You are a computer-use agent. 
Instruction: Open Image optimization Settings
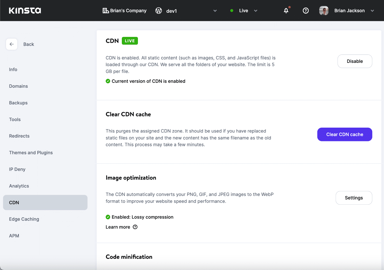pyautogui.click(x=354, y=198)
